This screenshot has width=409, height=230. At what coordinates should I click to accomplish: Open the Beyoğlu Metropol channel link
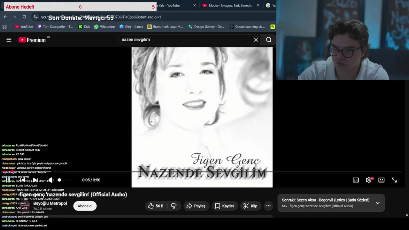point(50,203)
